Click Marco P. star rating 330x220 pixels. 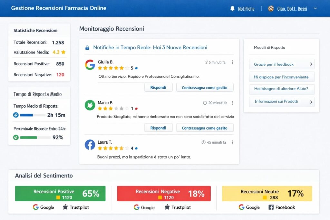pyautogui.click(x=113, y=109)
